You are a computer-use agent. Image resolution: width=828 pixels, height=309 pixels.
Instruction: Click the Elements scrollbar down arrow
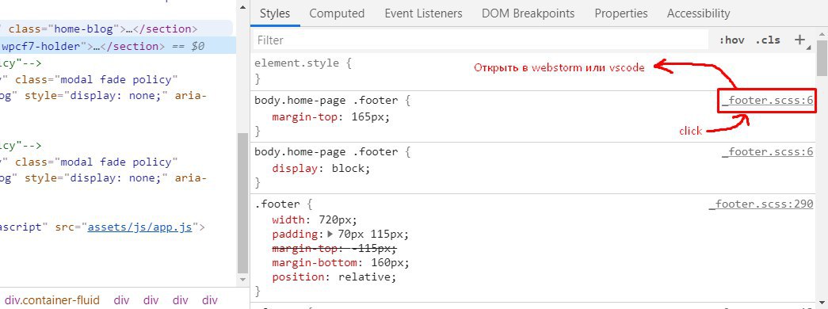pyautogui.click(x=242, y=280)
